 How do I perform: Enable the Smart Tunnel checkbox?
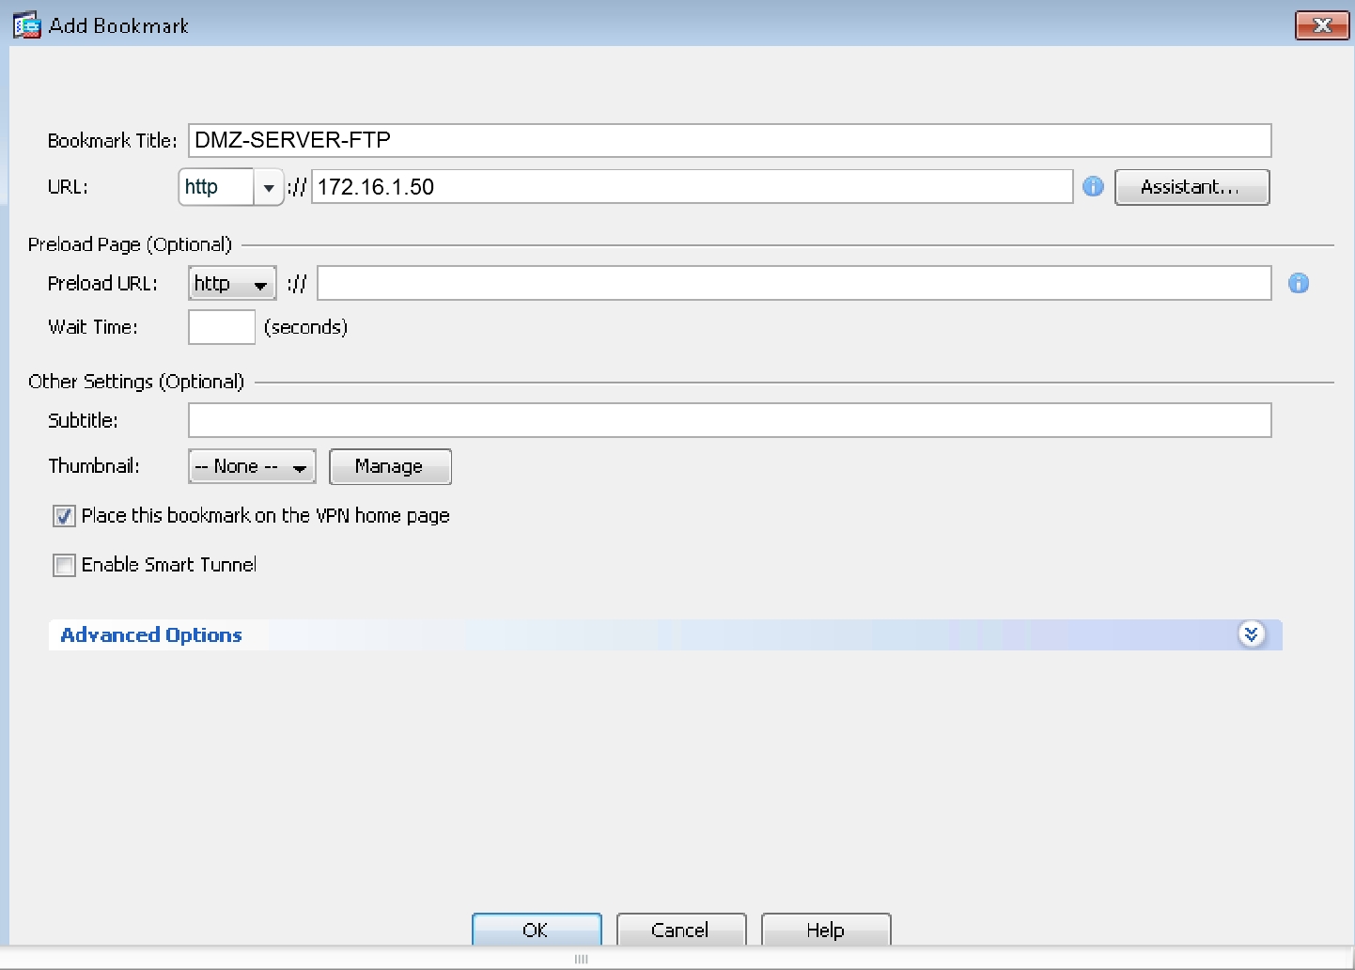point(64,565)
